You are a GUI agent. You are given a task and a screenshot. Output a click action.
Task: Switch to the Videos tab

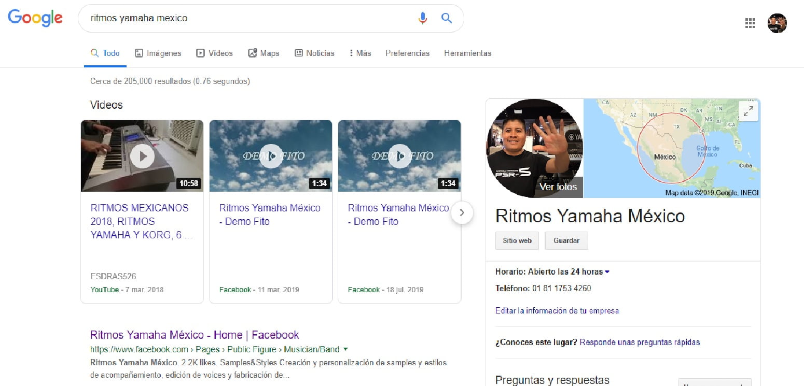[214, 53]
